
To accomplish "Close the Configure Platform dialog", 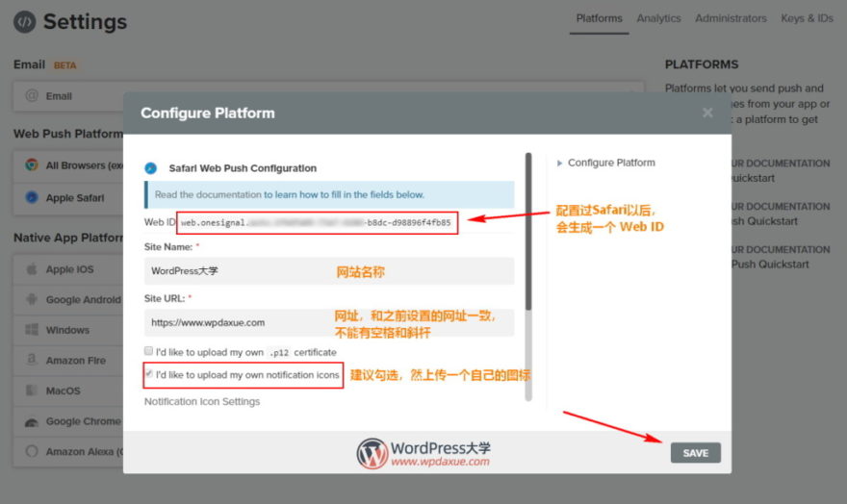I will (707, 113).
